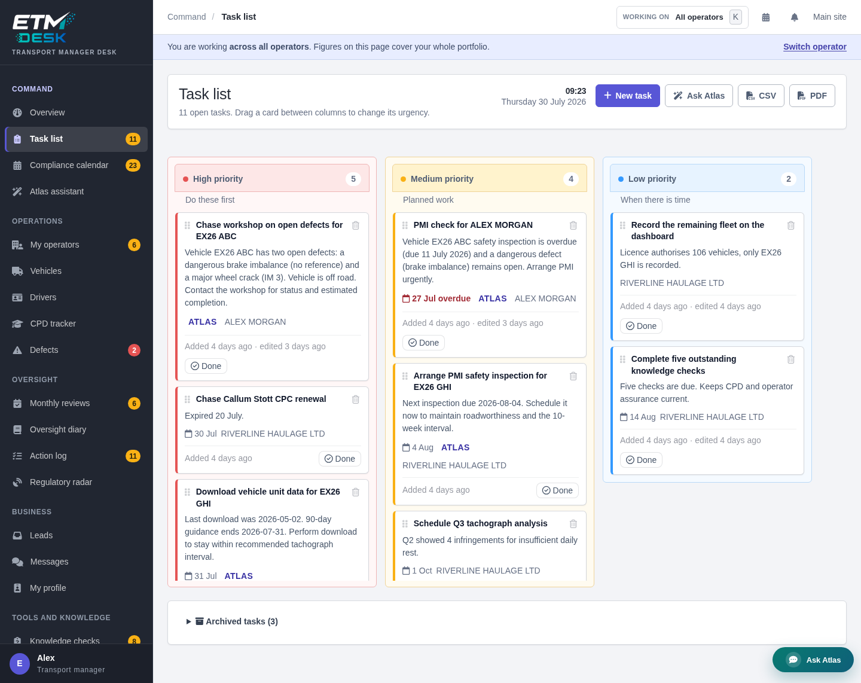Delete the Schedule Q3 tachograph analysis card
The height and width of the screenshot is (683, 861).
tap(573, 524)
